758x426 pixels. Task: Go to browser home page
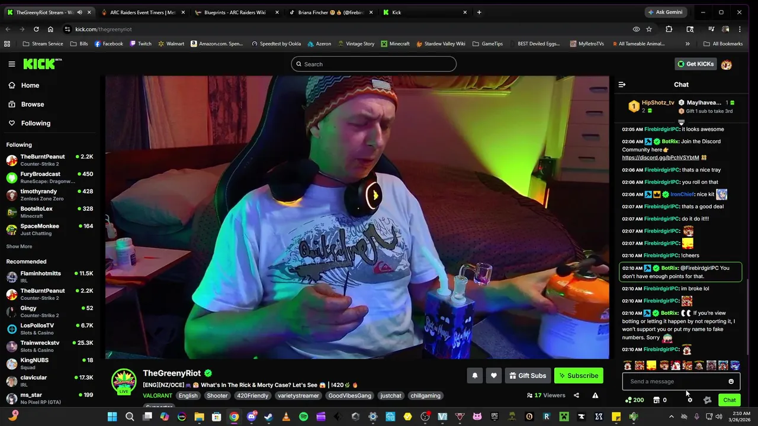point(50,29)
